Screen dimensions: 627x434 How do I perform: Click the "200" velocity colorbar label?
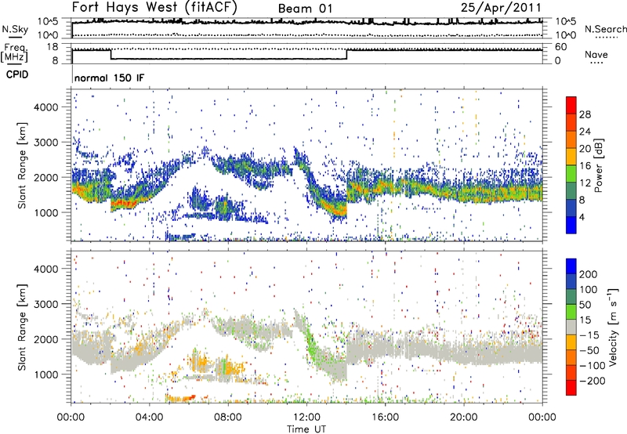click(x=589, y=274)
